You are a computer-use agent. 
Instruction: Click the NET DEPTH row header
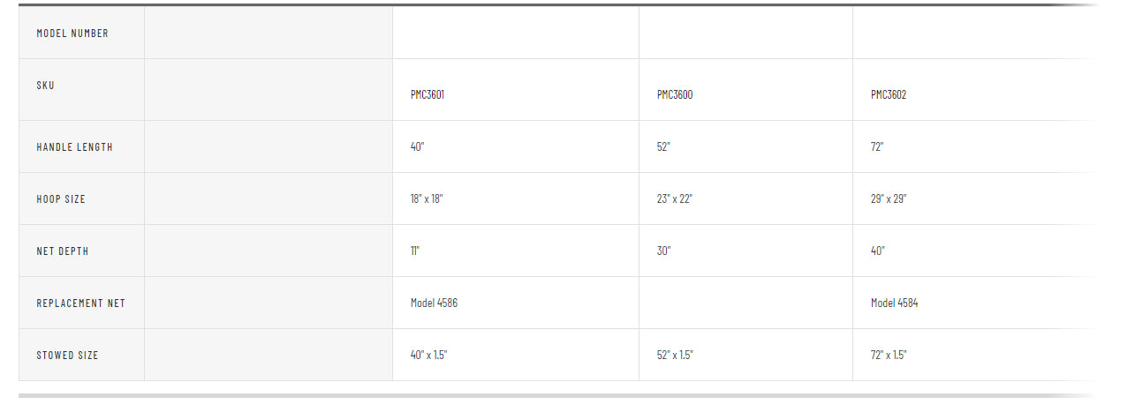point(63,251)
